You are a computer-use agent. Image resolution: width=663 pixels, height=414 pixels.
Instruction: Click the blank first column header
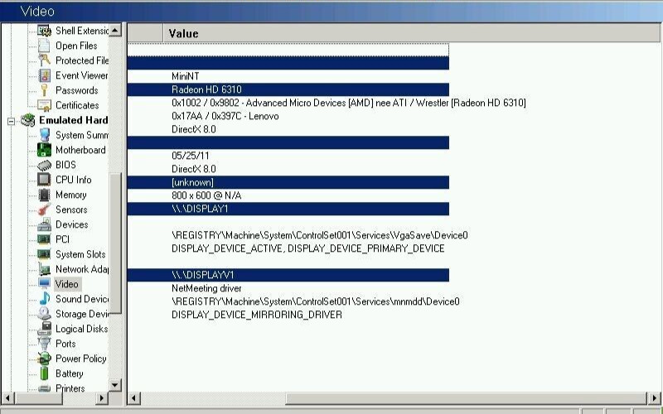[145, 33]
